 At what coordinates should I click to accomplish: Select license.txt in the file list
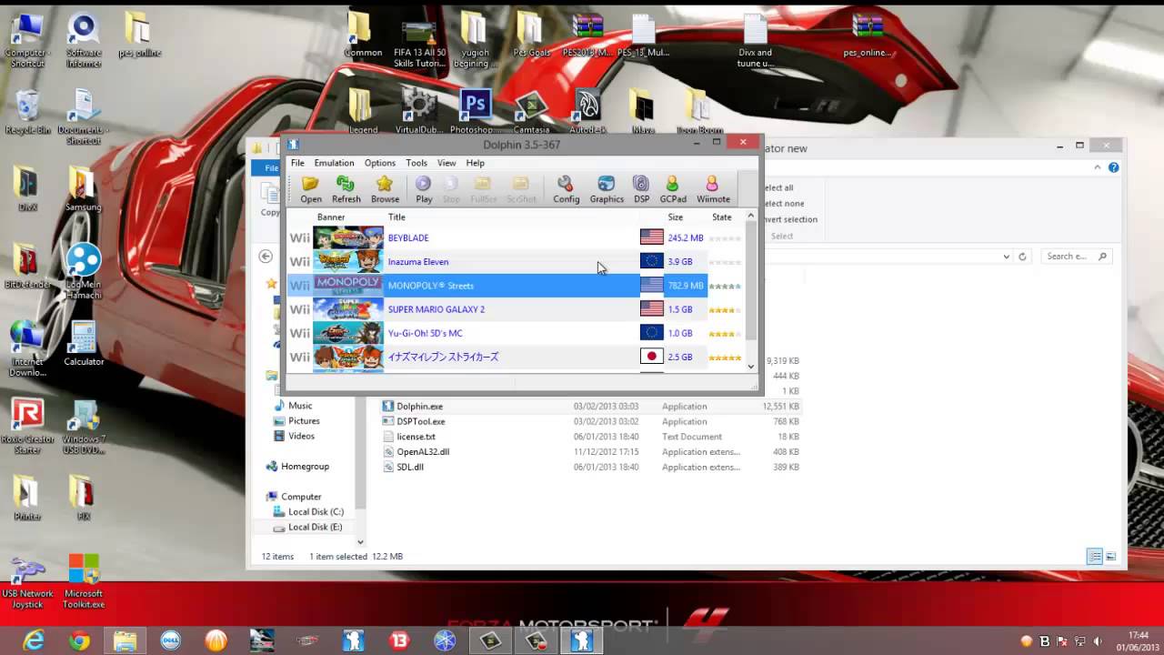point(416,437)
